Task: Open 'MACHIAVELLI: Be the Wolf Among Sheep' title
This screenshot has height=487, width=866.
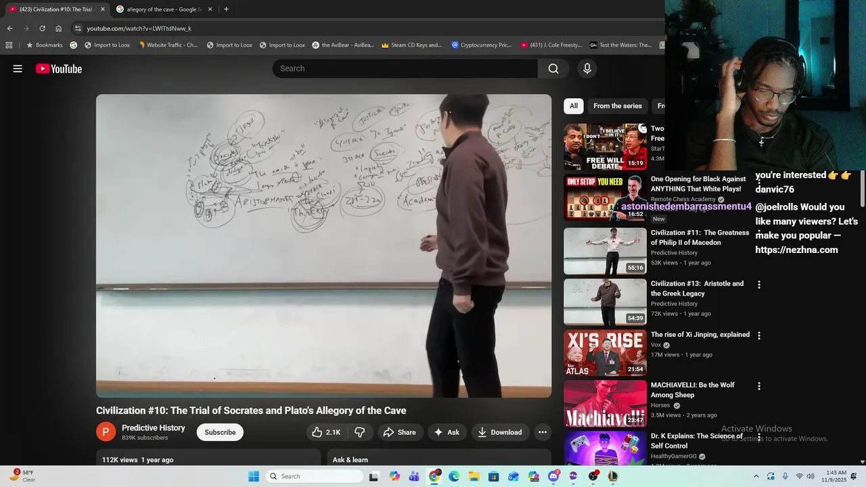Action: (693, 390)
